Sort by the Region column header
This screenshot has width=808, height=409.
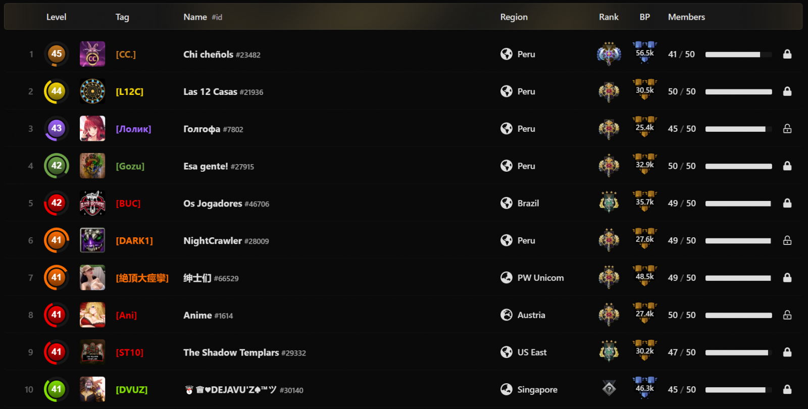(x=514, y=17)
